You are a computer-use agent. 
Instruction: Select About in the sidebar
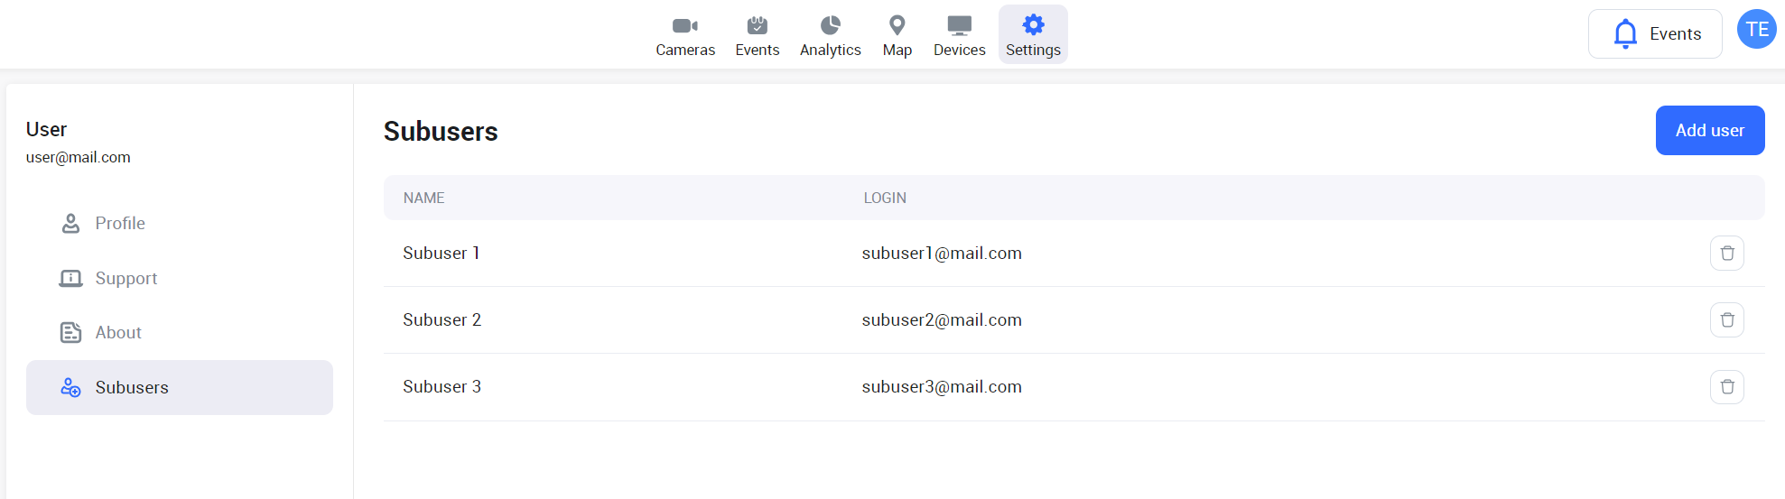[x=118, y=333]
